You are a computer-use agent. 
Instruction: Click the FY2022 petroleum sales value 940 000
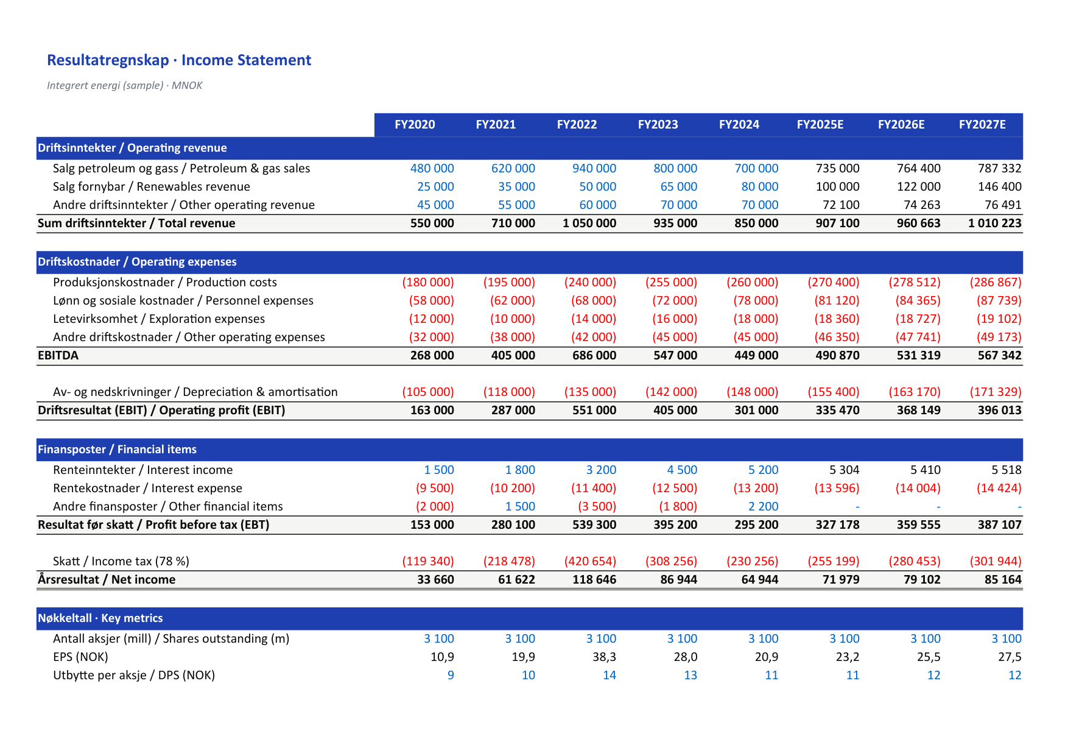click(x=594, y=168)
